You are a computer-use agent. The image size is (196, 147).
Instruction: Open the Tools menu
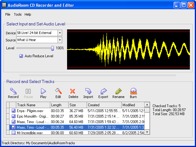pos(18,14)
